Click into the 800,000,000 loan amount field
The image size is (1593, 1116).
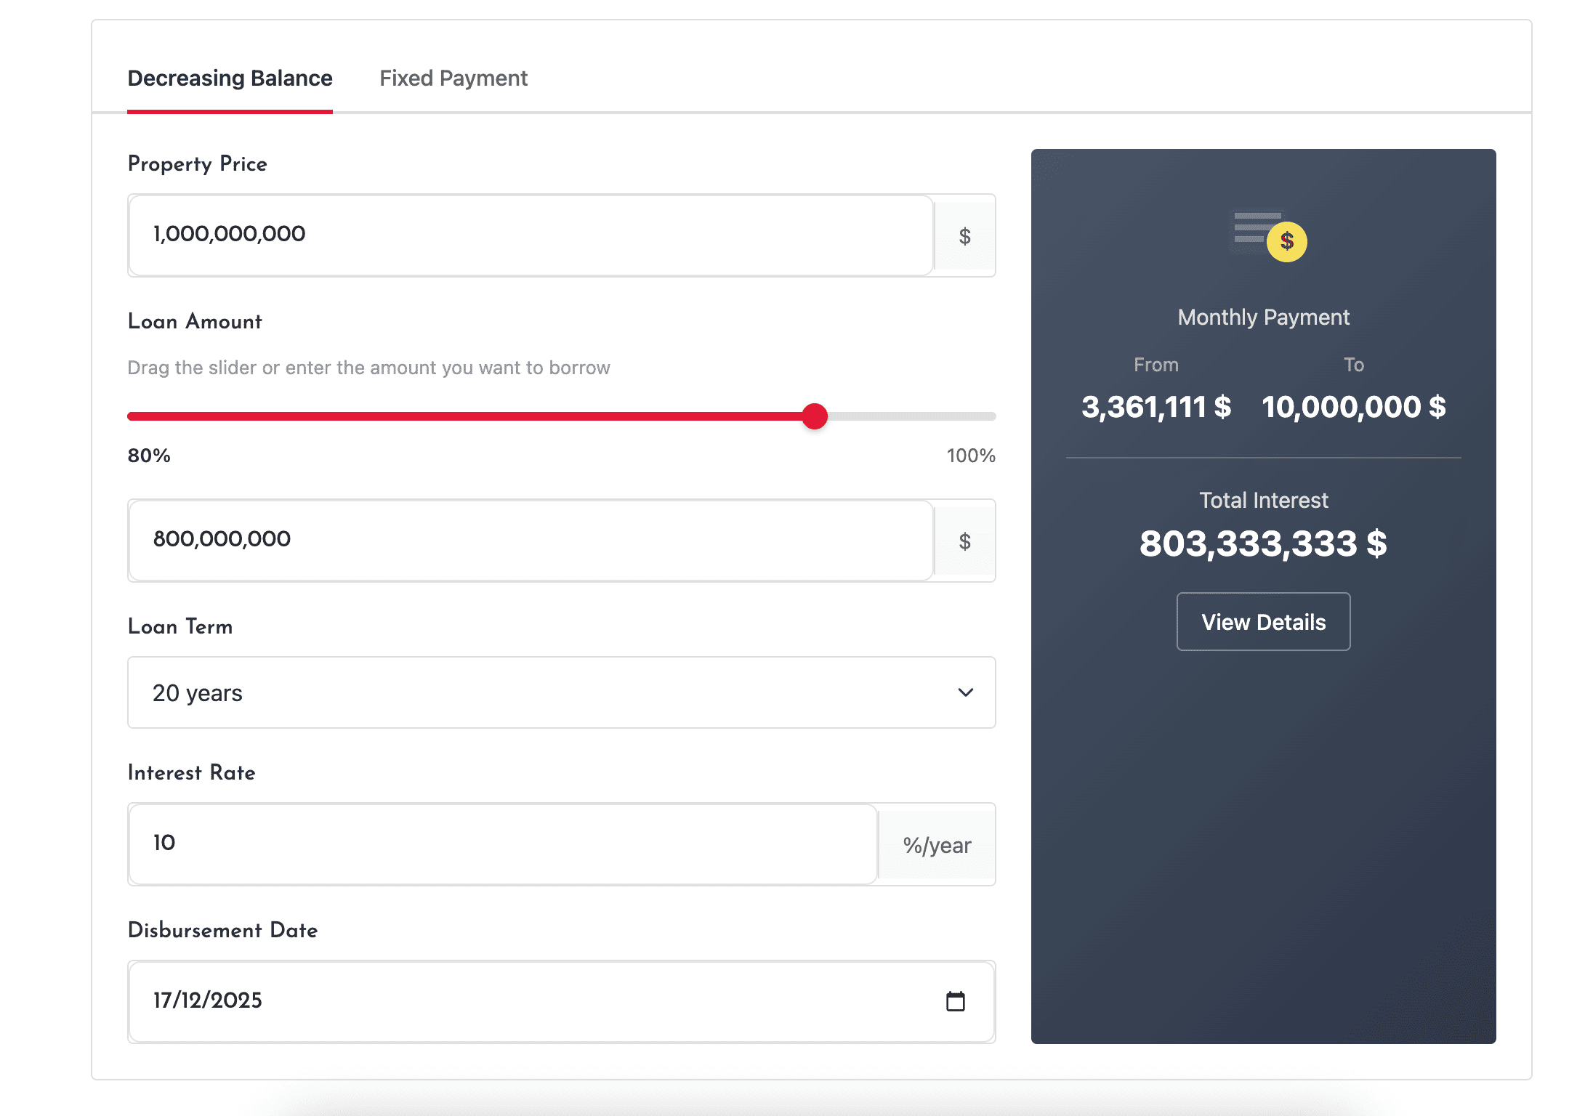coord(531,540)
